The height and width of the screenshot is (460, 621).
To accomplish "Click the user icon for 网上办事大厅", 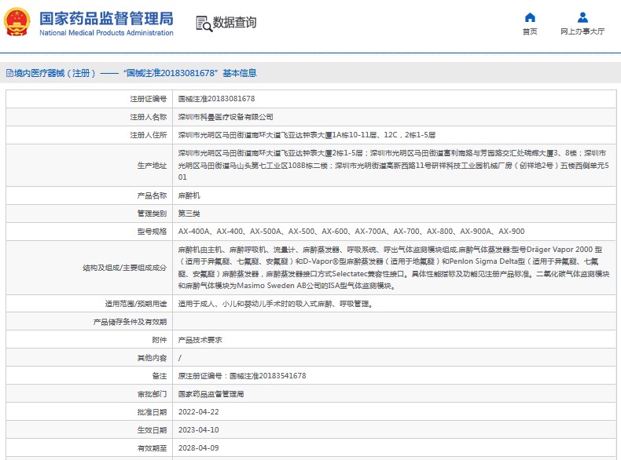I will 582,17.
